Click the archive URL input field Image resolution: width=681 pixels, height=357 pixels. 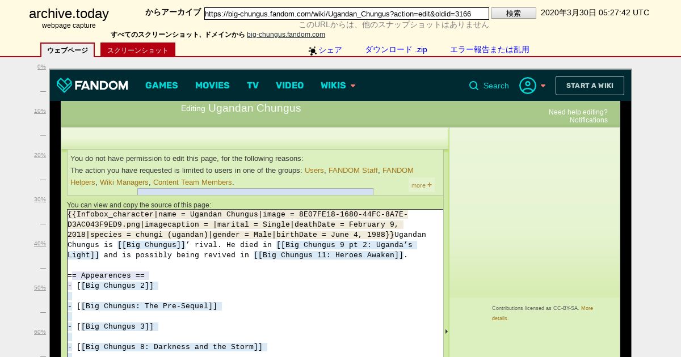(347, 14)
